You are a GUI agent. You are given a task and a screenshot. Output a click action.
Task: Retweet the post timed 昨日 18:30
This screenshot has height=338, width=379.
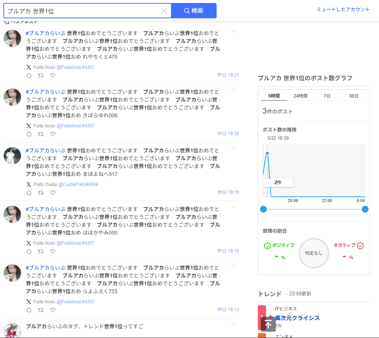pyautogui.click(x=41, y=134)
